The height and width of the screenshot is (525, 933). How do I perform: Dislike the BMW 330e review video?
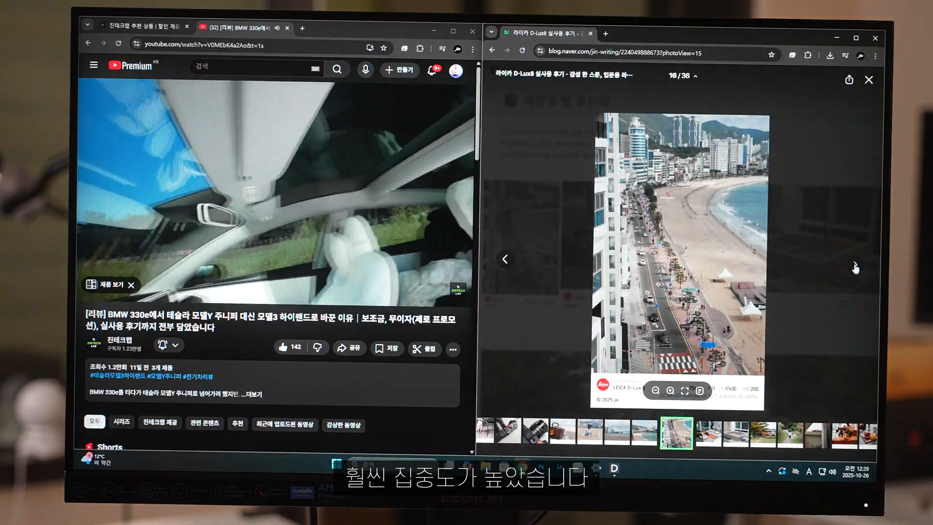[317, 347]
